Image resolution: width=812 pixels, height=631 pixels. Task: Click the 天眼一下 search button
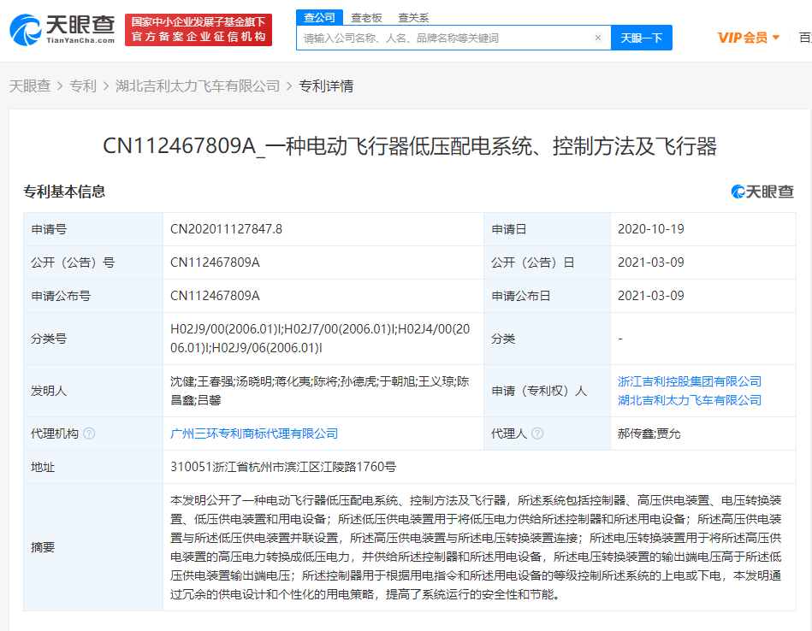point(641,38)
